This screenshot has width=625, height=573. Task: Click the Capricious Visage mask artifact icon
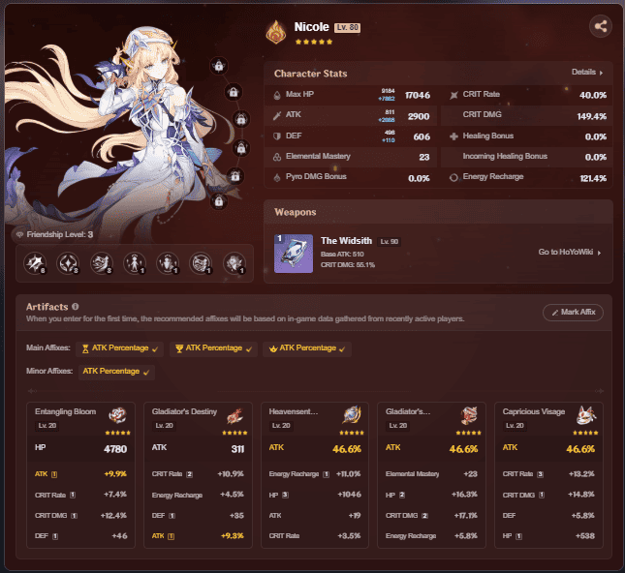click(x=586, y=415)
